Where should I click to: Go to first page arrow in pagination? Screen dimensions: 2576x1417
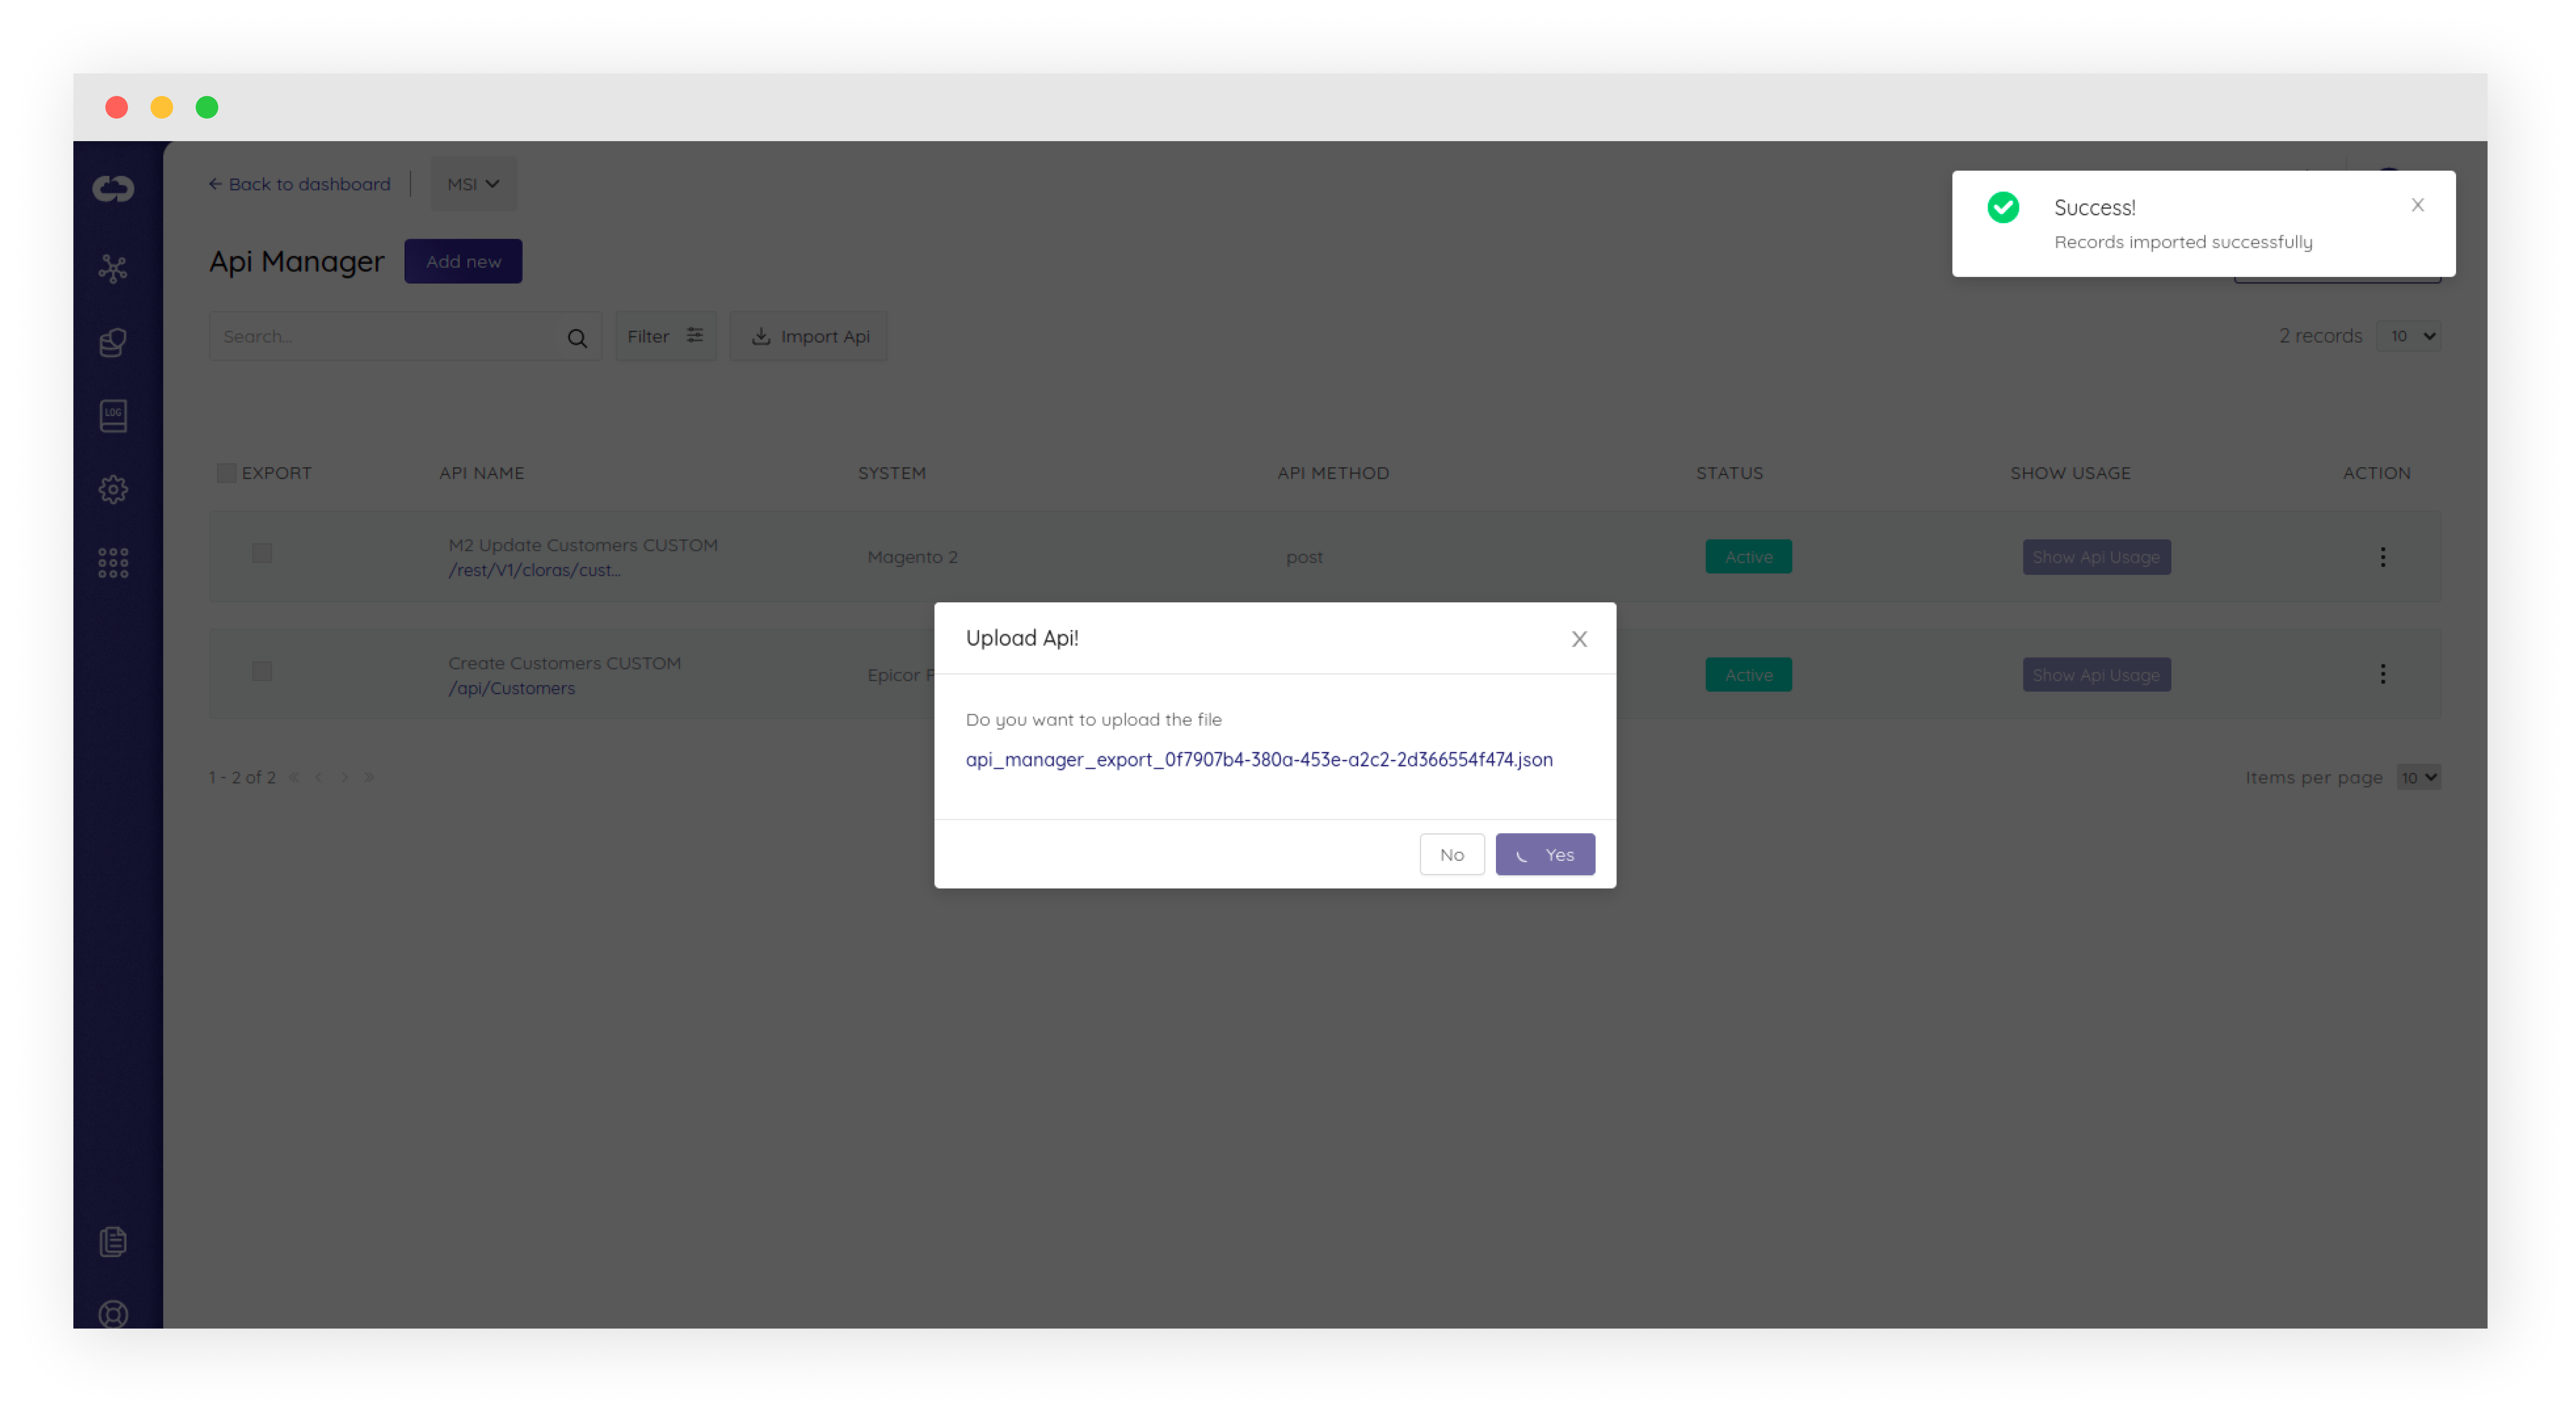click(294, 777)
